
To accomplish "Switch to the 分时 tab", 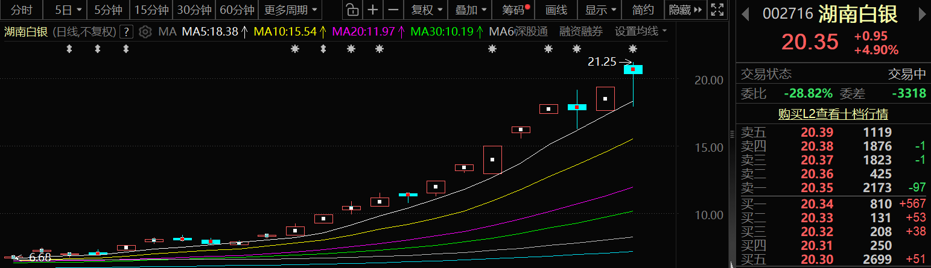I will (x=22, y=10).
